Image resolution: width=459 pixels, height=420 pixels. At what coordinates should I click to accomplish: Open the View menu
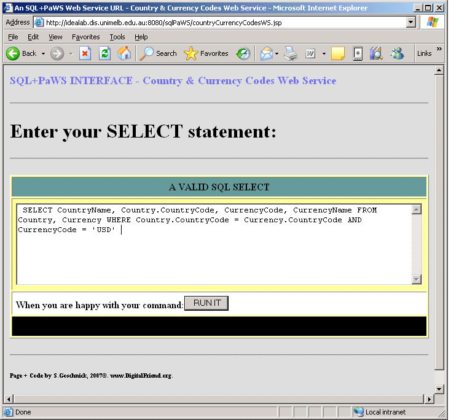55,37
